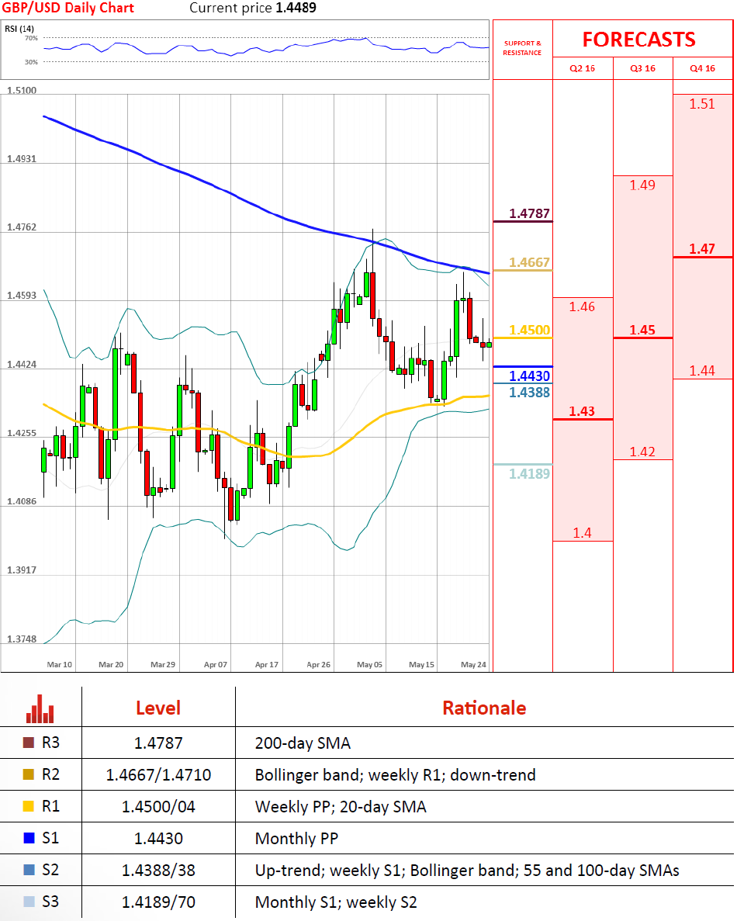Click the S3 row label
Screen dimensions: 737x921
(x=50, y=902)
